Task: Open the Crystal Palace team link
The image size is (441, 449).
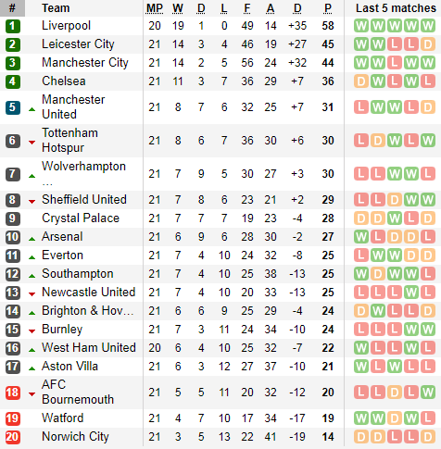Action: [81, 218]
